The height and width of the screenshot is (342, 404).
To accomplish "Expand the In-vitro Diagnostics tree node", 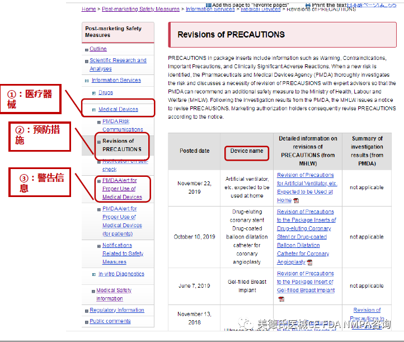I will pyautogui.click(x=94, y=274).
